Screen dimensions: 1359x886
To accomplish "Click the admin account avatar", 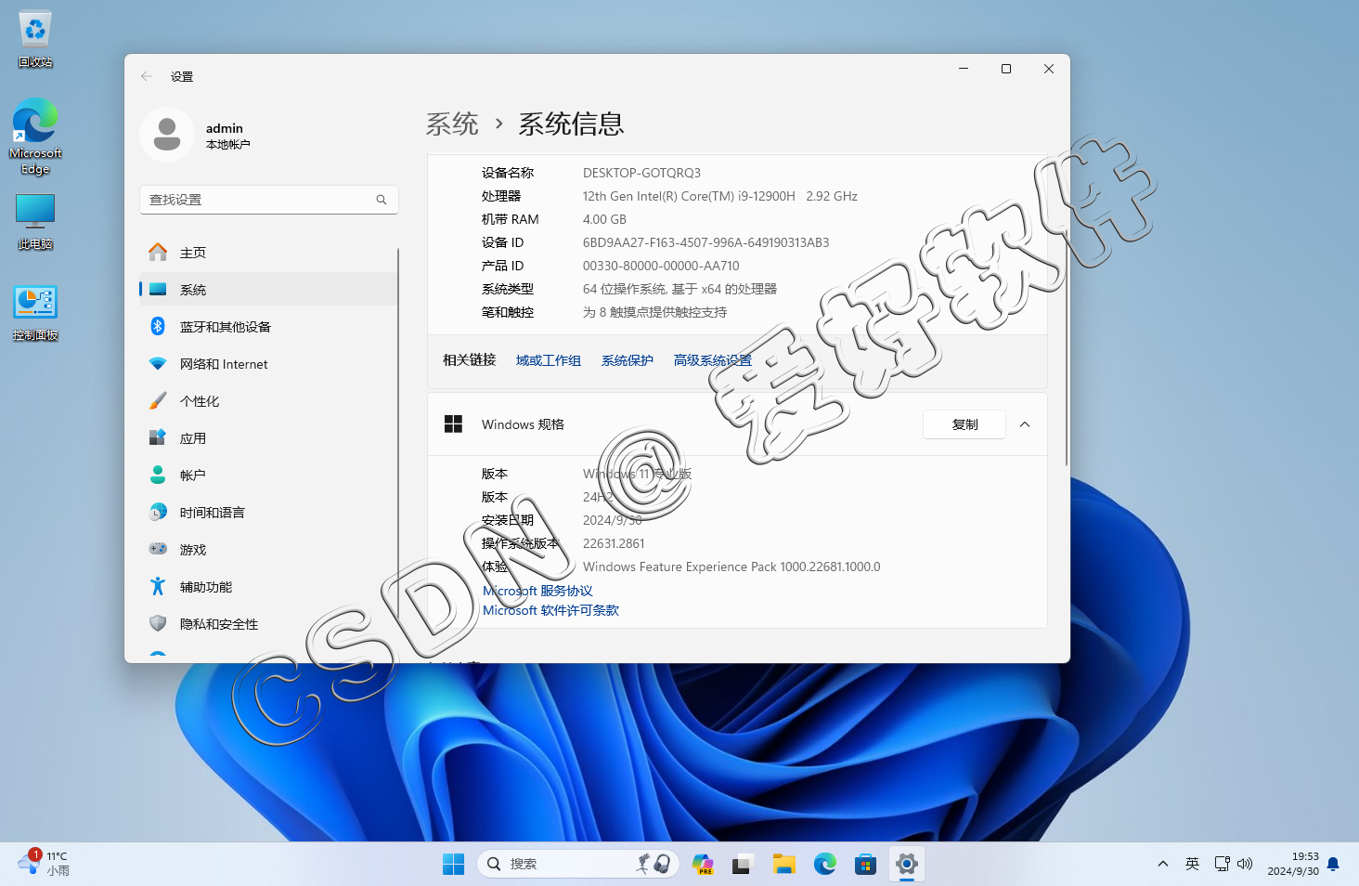I will click(167, 135).
